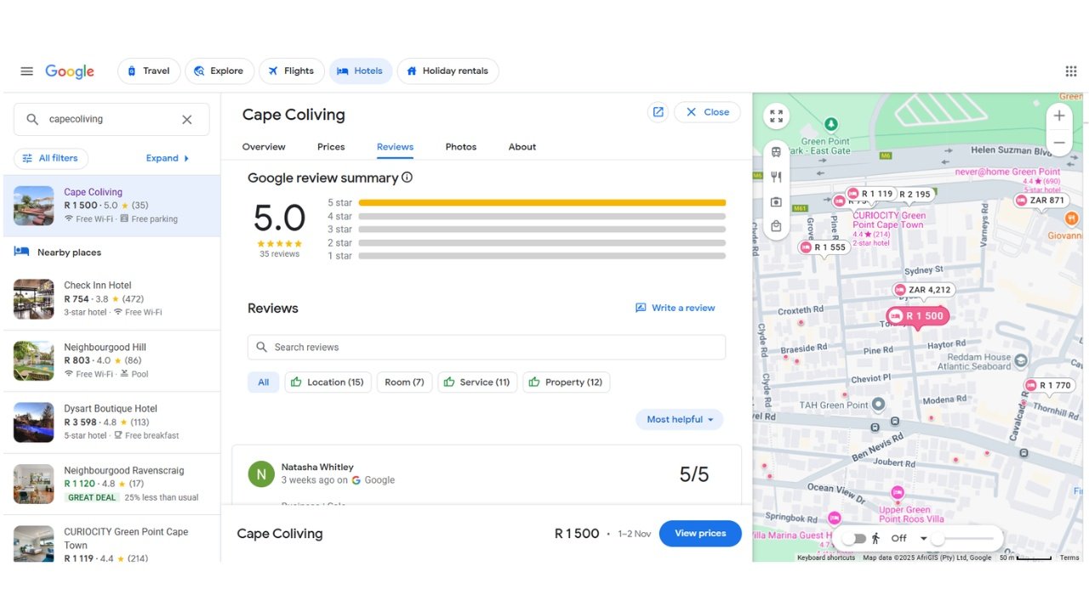Expand the map to full screen

[776, 116]
